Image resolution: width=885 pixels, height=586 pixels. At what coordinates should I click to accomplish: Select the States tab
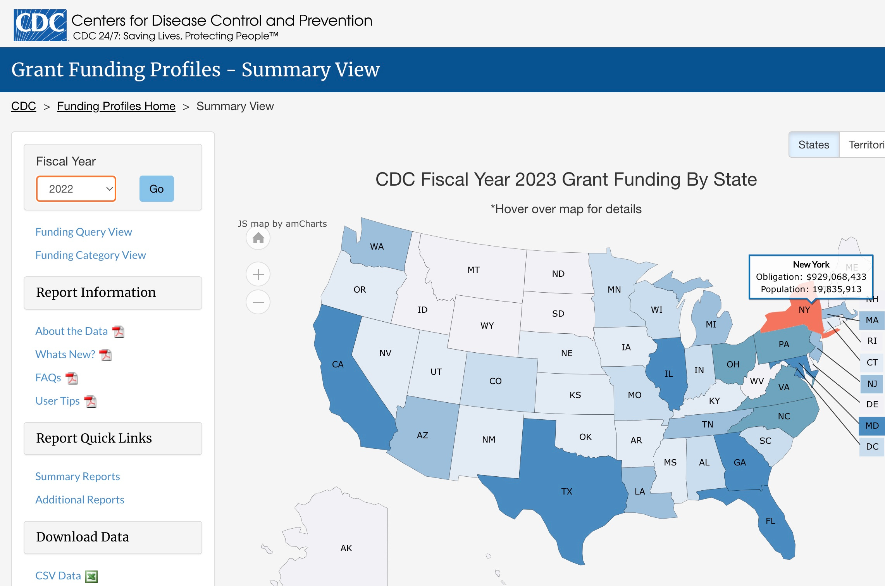814,145
